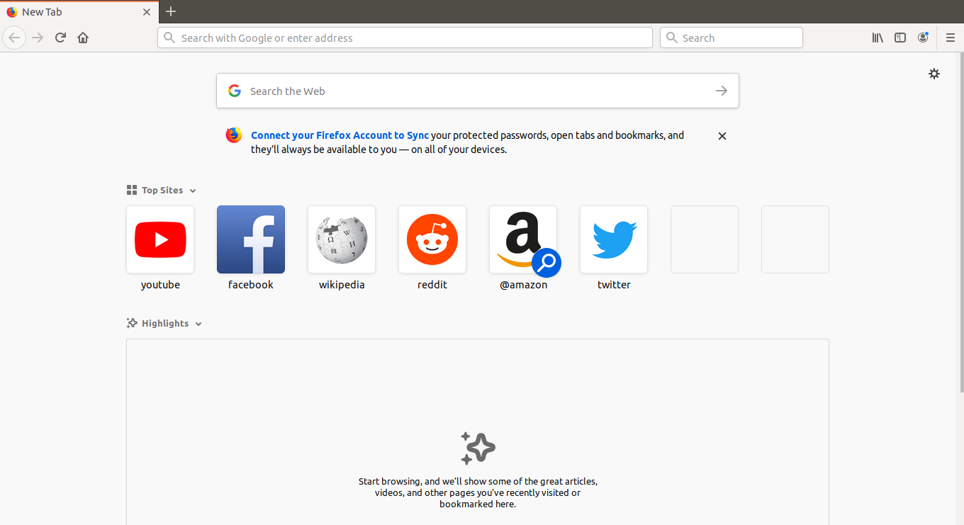Viewport: 964px width, 525px height.
Task: Toggle the sidebar view
Action: pyautogui.click(x=900, y=38)
